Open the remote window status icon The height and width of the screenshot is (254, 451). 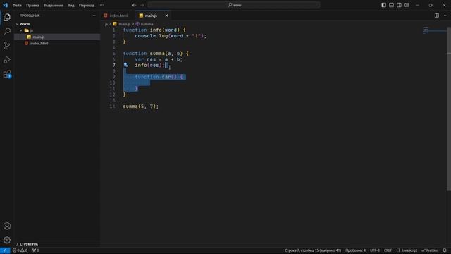coord(5,250)
